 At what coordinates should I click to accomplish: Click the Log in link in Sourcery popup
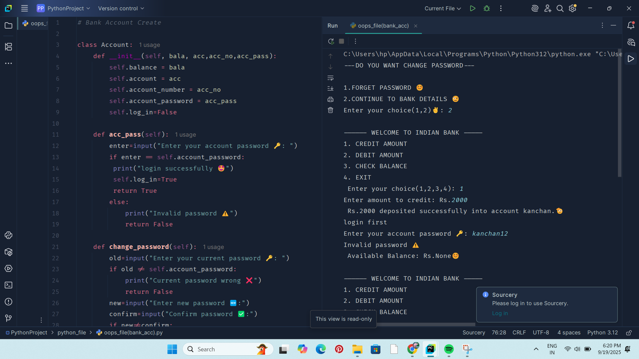tap(500, 313)
